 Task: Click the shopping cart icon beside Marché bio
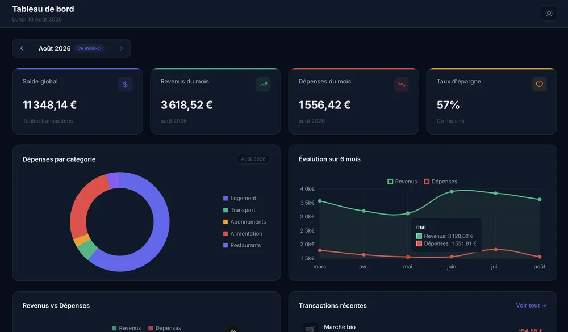(x=310, y=328)
